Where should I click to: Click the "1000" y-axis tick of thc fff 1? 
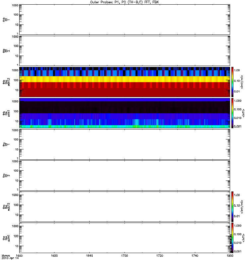click(x=15, y=130)
